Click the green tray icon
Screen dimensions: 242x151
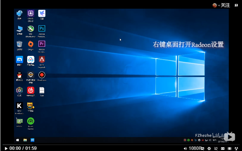188,140
